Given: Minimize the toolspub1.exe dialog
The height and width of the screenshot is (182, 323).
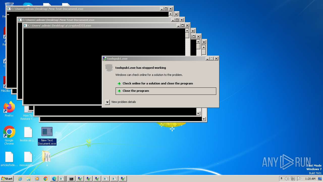Looking at the screenshot, I should pyautogui.click(x=207, y=59).
